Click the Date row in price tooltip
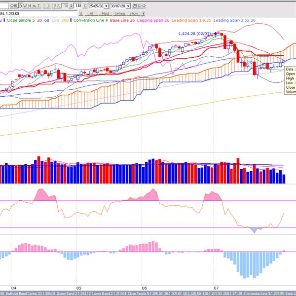This screenshot has height=296, width=296. [x=291, y=69]
